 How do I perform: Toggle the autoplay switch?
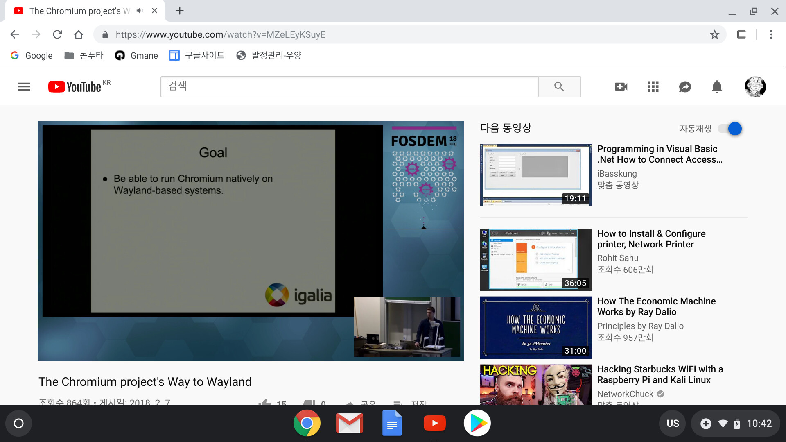[730, 129]
